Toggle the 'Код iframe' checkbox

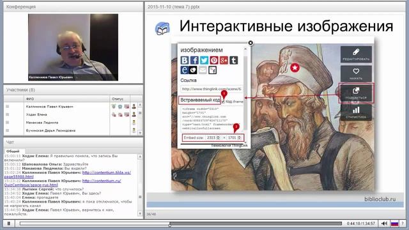pyautogui.click(x=223, y=102)
